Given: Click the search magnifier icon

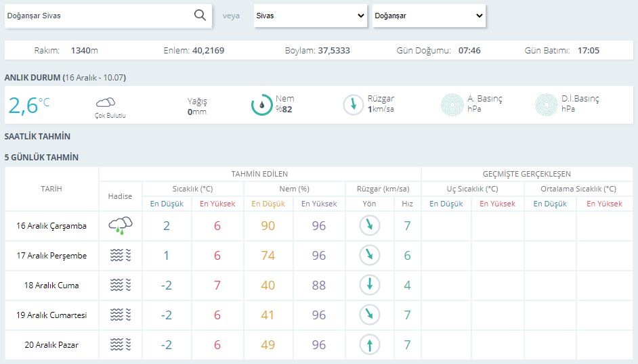Looking at the screenshot, I should 200,16.
